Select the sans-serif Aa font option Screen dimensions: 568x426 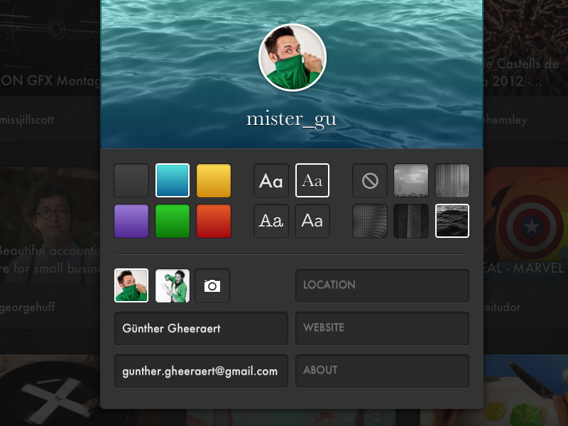[312, 221]
